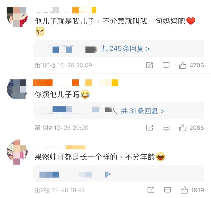Tap the share icon on the 第100楼 comment
211x198 pixels.
(149, 65)
